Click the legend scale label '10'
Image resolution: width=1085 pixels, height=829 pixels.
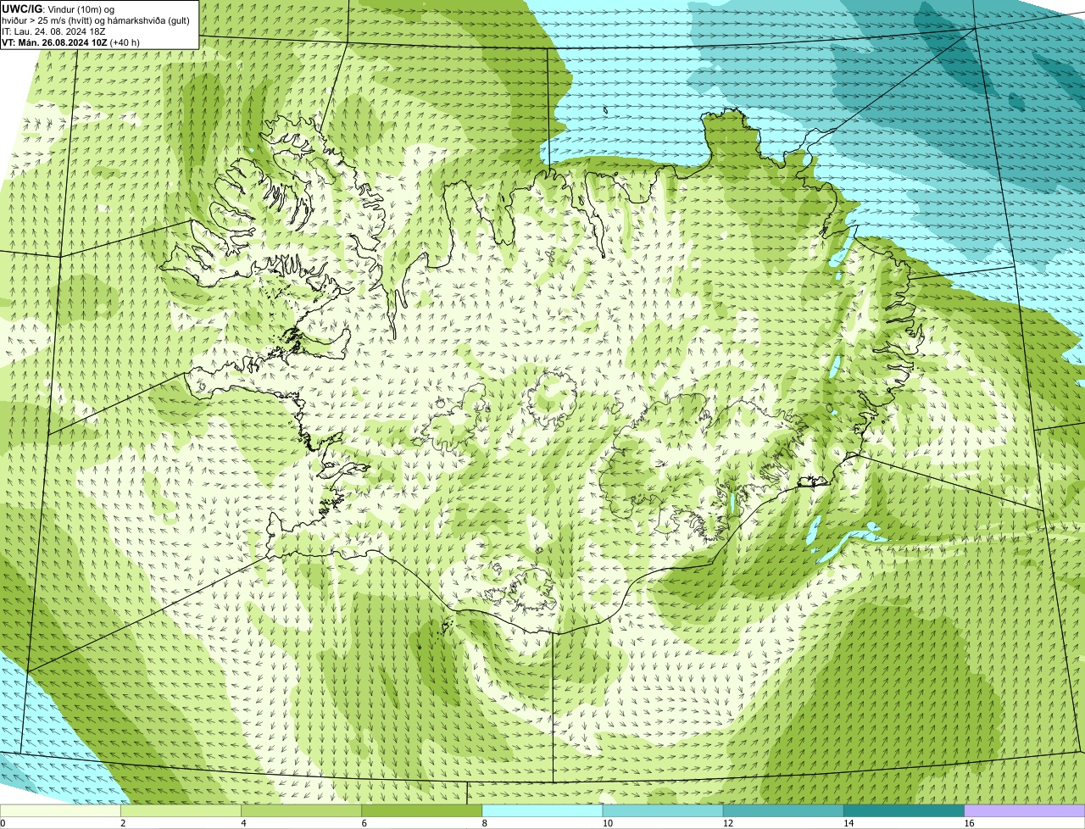coord(608,823)
